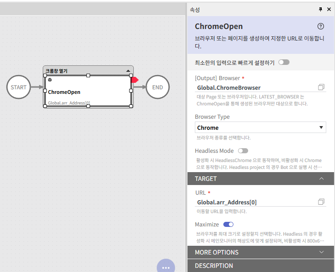This screenshot has height=272, width=335.
Task: Select the END node
Action: pos(158,87)
